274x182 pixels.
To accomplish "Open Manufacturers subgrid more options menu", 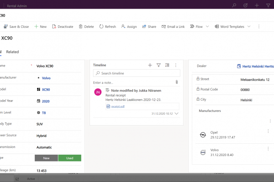I will tap(270, 121).
